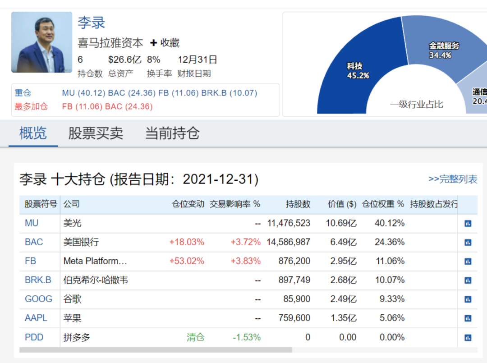Viewport: 487px width, 363px height.
Task: Click company name 拼多多
Action: click(x=77, y=337)
